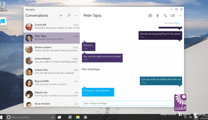Start a new conversation with plus icon
This screenshot has width=208, height=120.
coord(61,15)
